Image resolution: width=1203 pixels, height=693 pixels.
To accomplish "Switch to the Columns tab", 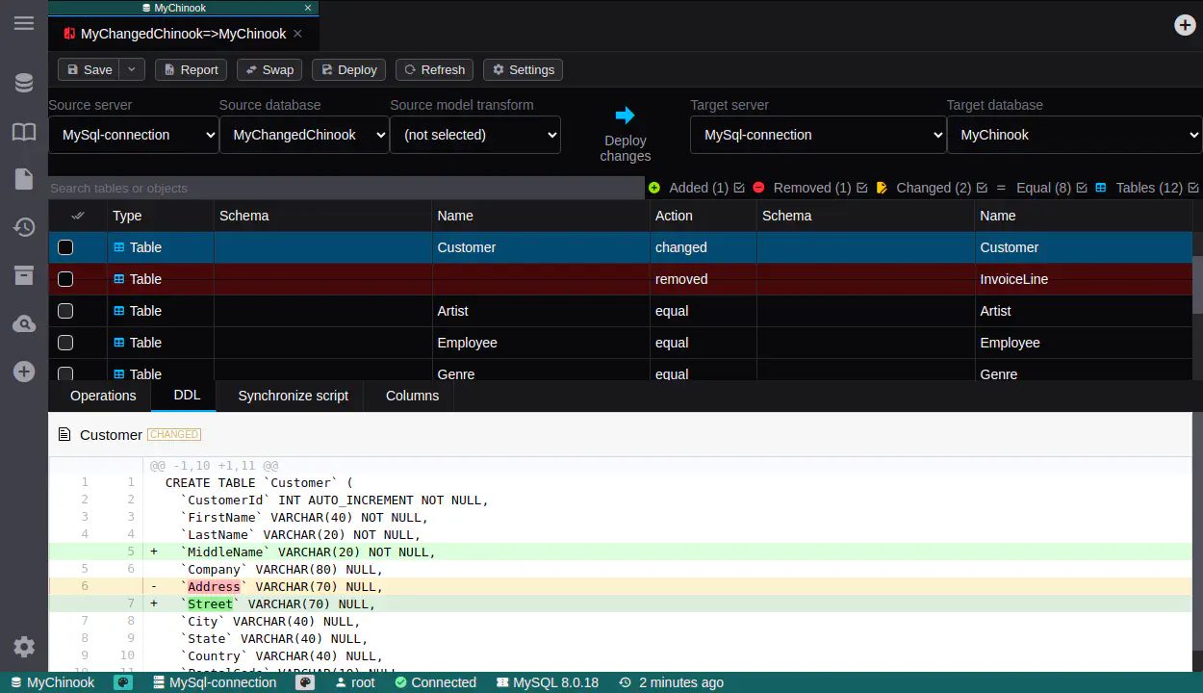I will pyautogui.click(x=412, y=396).
